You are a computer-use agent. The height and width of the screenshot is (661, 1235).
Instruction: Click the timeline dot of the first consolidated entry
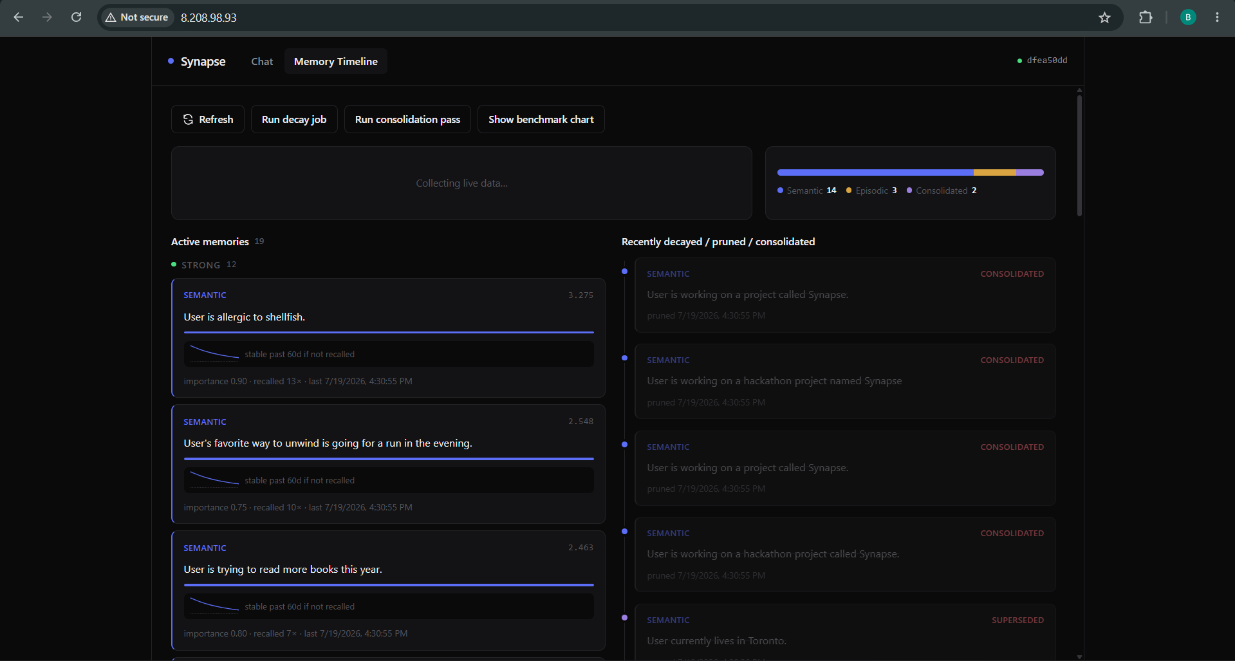coord(624,272)
